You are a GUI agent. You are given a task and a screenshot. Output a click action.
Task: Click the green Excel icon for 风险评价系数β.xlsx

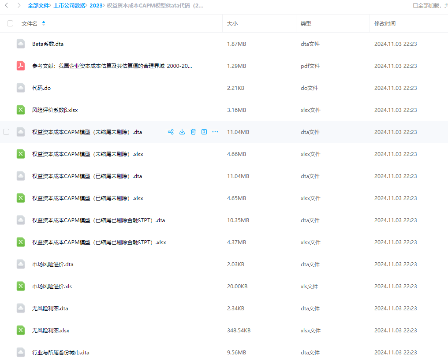click(21, 110)
